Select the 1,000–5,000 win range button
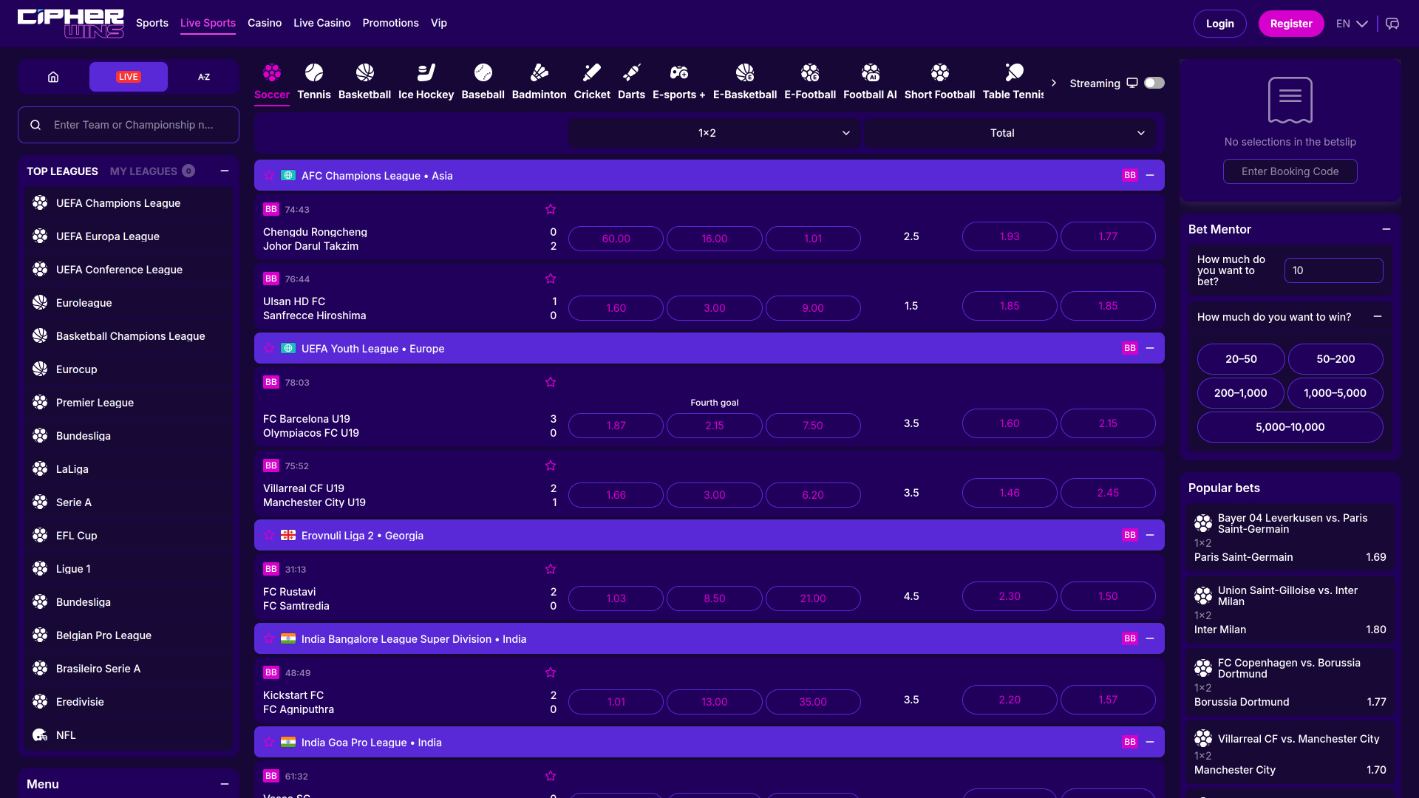The image size is (1419, 798). [x=1335, y=393]
